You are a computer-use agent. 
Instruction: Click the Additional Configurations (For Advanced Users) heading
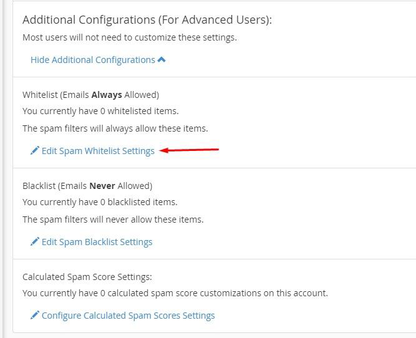coord(147,20)
